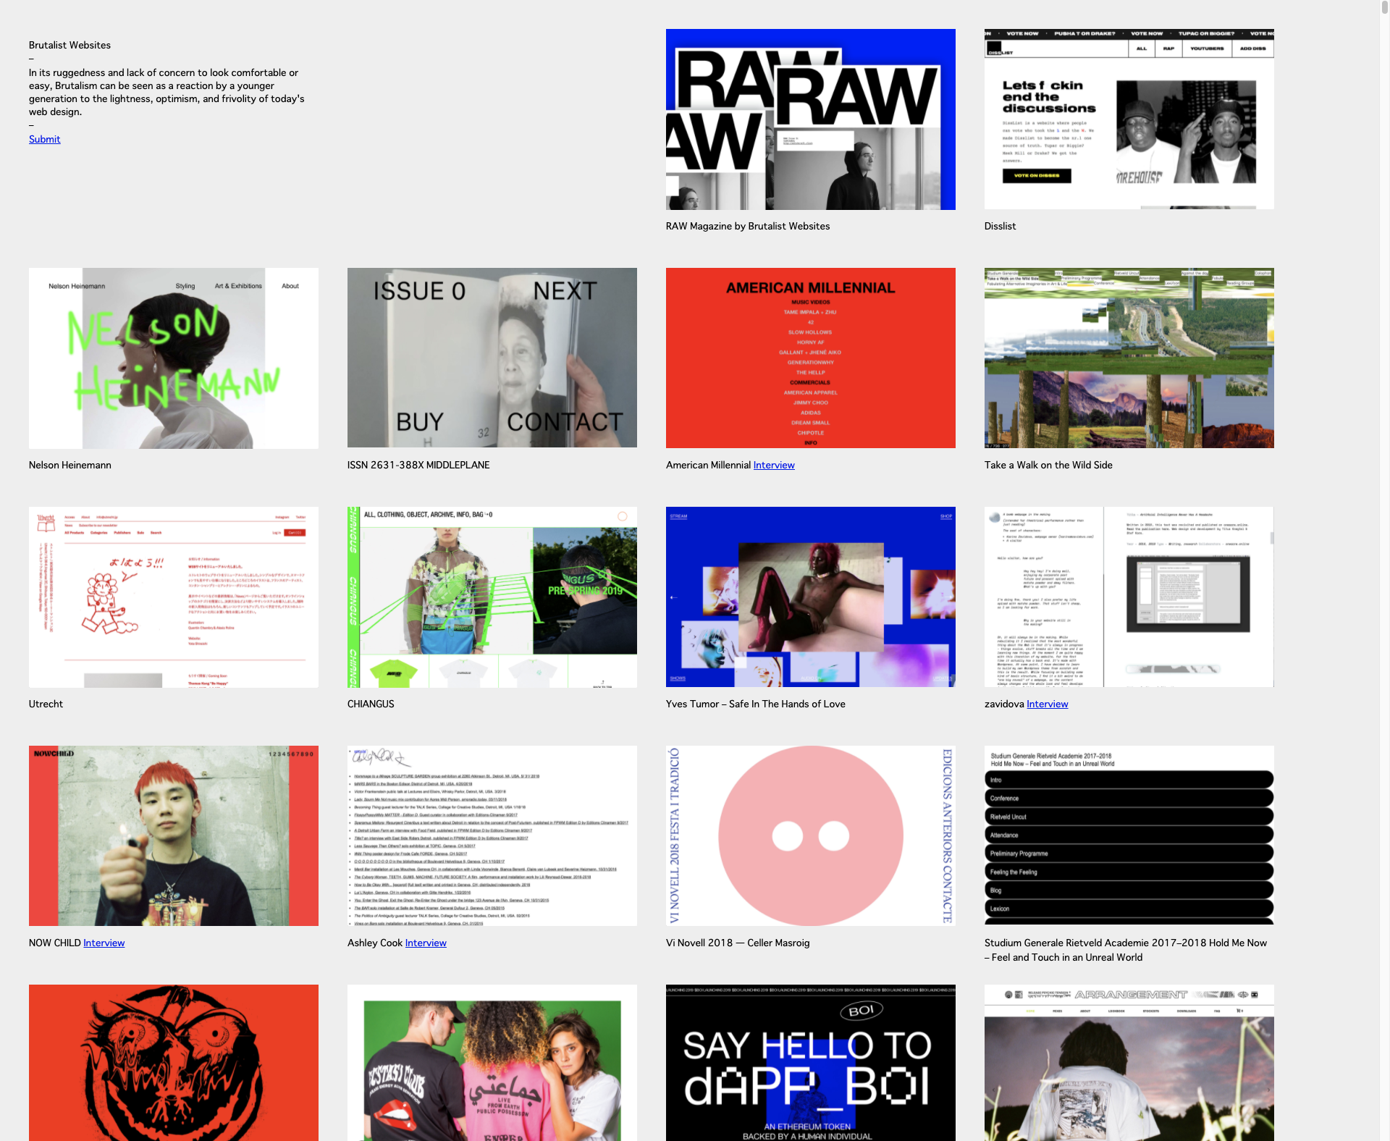The width and height of the screenshot is (1390, 1141).
Task: Open the Nelson Heinemann thumbnail
Action: (173, 358)
